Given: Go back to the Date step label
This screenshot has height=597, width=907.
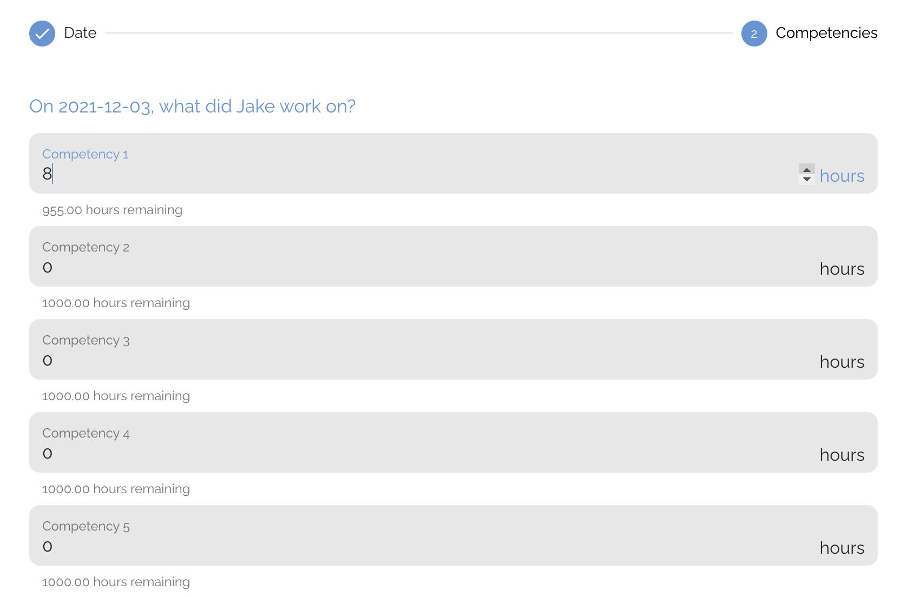Looking at the screenshot, I should coord(80,33).
